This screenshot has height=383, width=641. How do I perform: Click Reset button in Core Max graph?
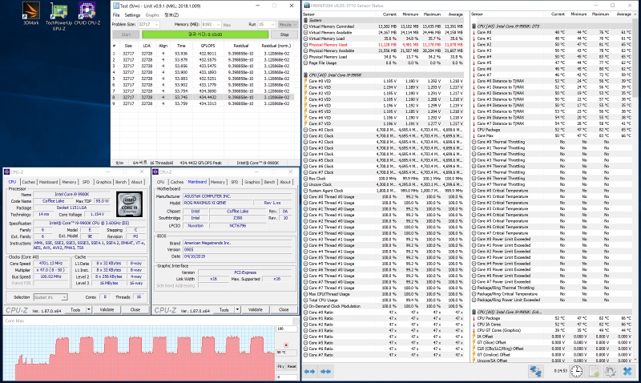coord(292,366)
